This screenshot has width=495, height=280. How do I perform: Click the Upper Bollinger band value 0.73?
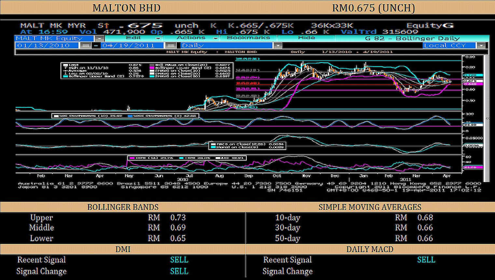point(178,217)
